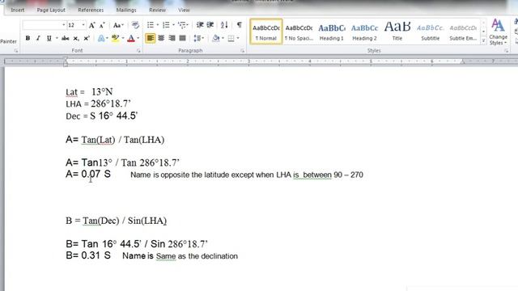Screen dimensions: 518x291
Task: Apply strikethrough to the text
Action: [65, 38]
